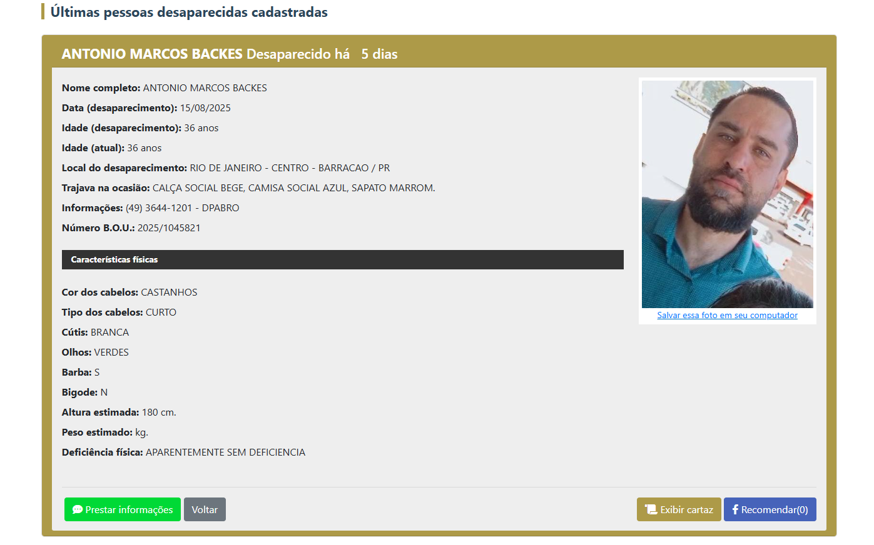Click the Nome completo value text
This screenshot has height=545, width=874.
205,88
